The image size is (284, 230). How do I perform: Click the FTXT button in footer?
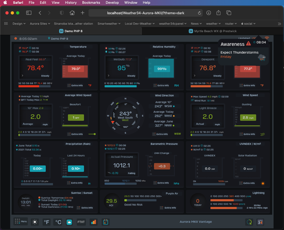tap(81, 222)
